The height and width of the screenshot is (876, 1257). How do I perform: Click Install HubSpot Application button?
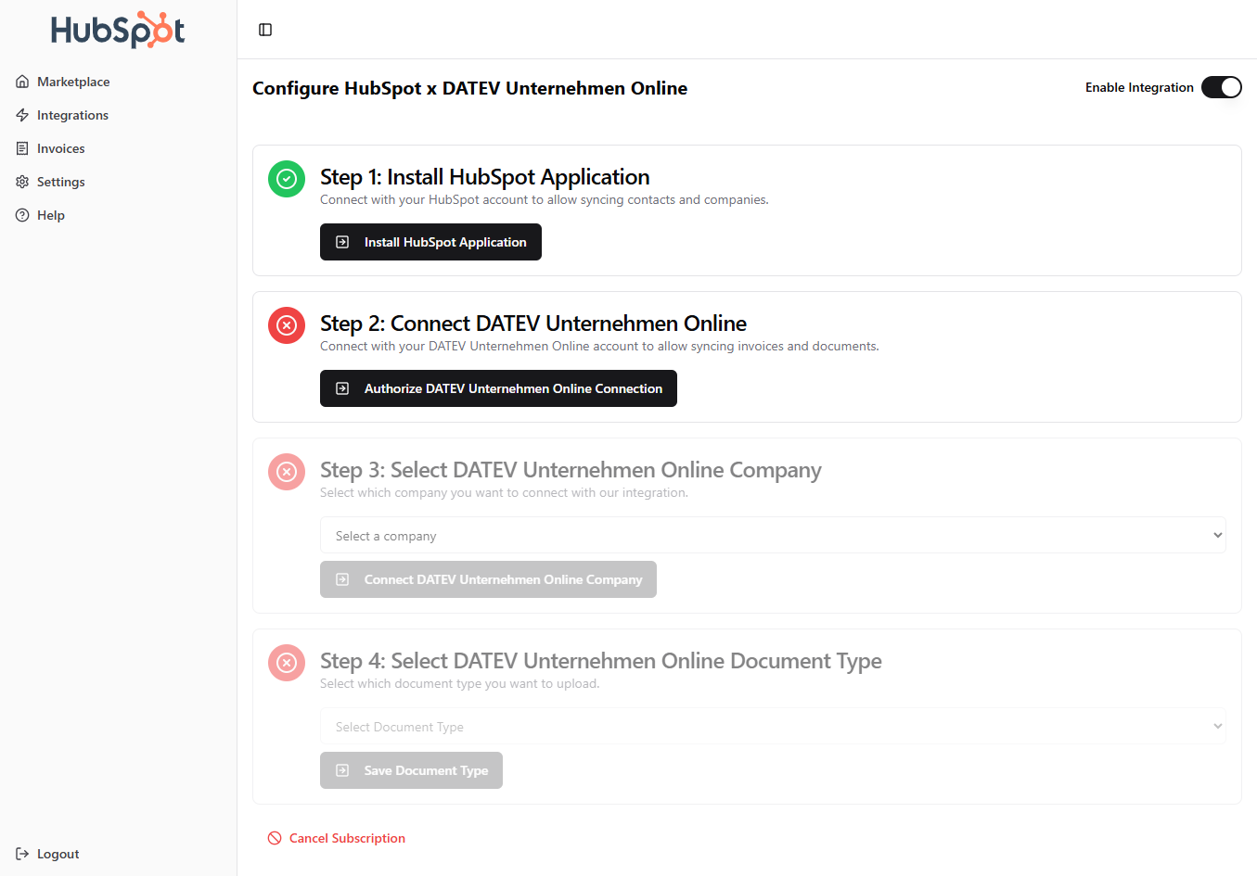click(x=430, y=242)
